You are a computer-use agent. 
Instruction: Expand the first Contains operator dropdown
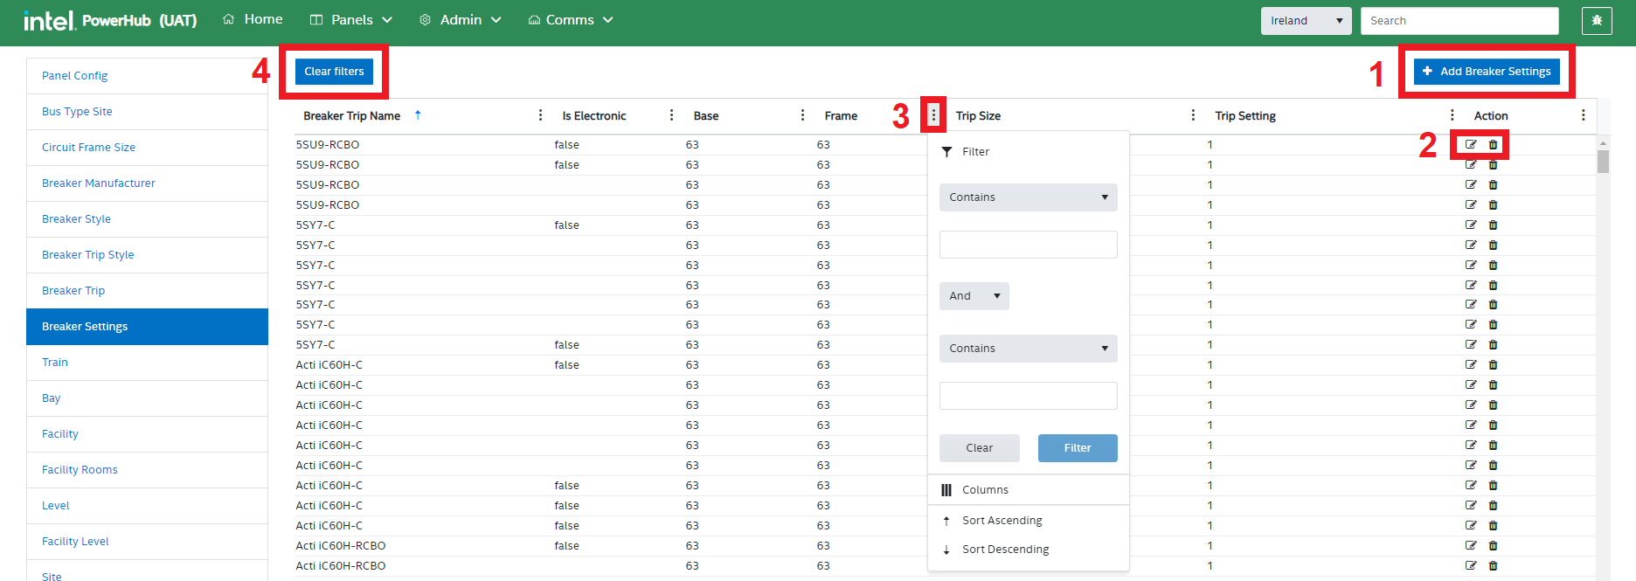click(1028, 197)
